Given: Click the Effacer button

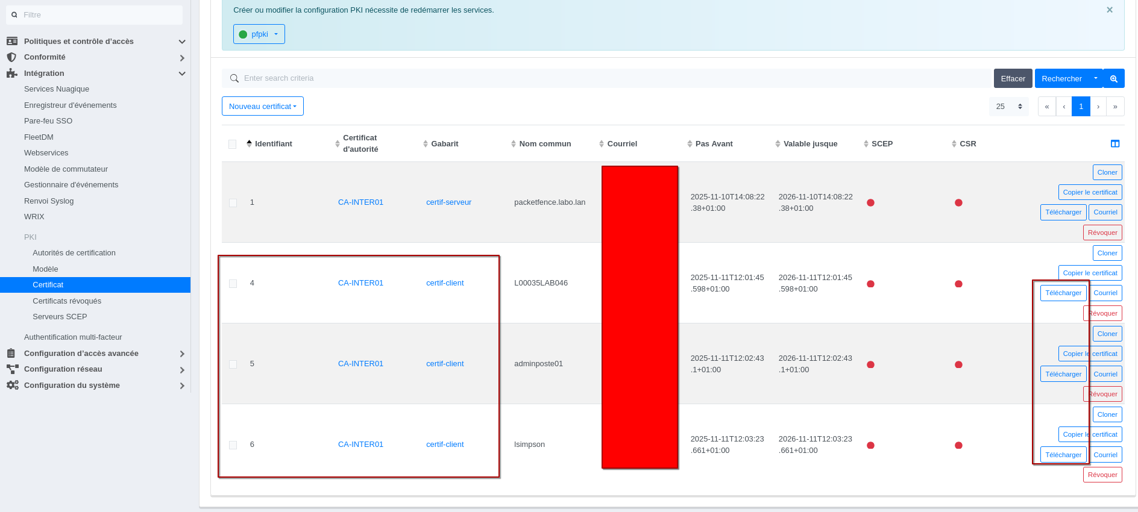Looking at the screenshot, I should [x=1012, y=79].
